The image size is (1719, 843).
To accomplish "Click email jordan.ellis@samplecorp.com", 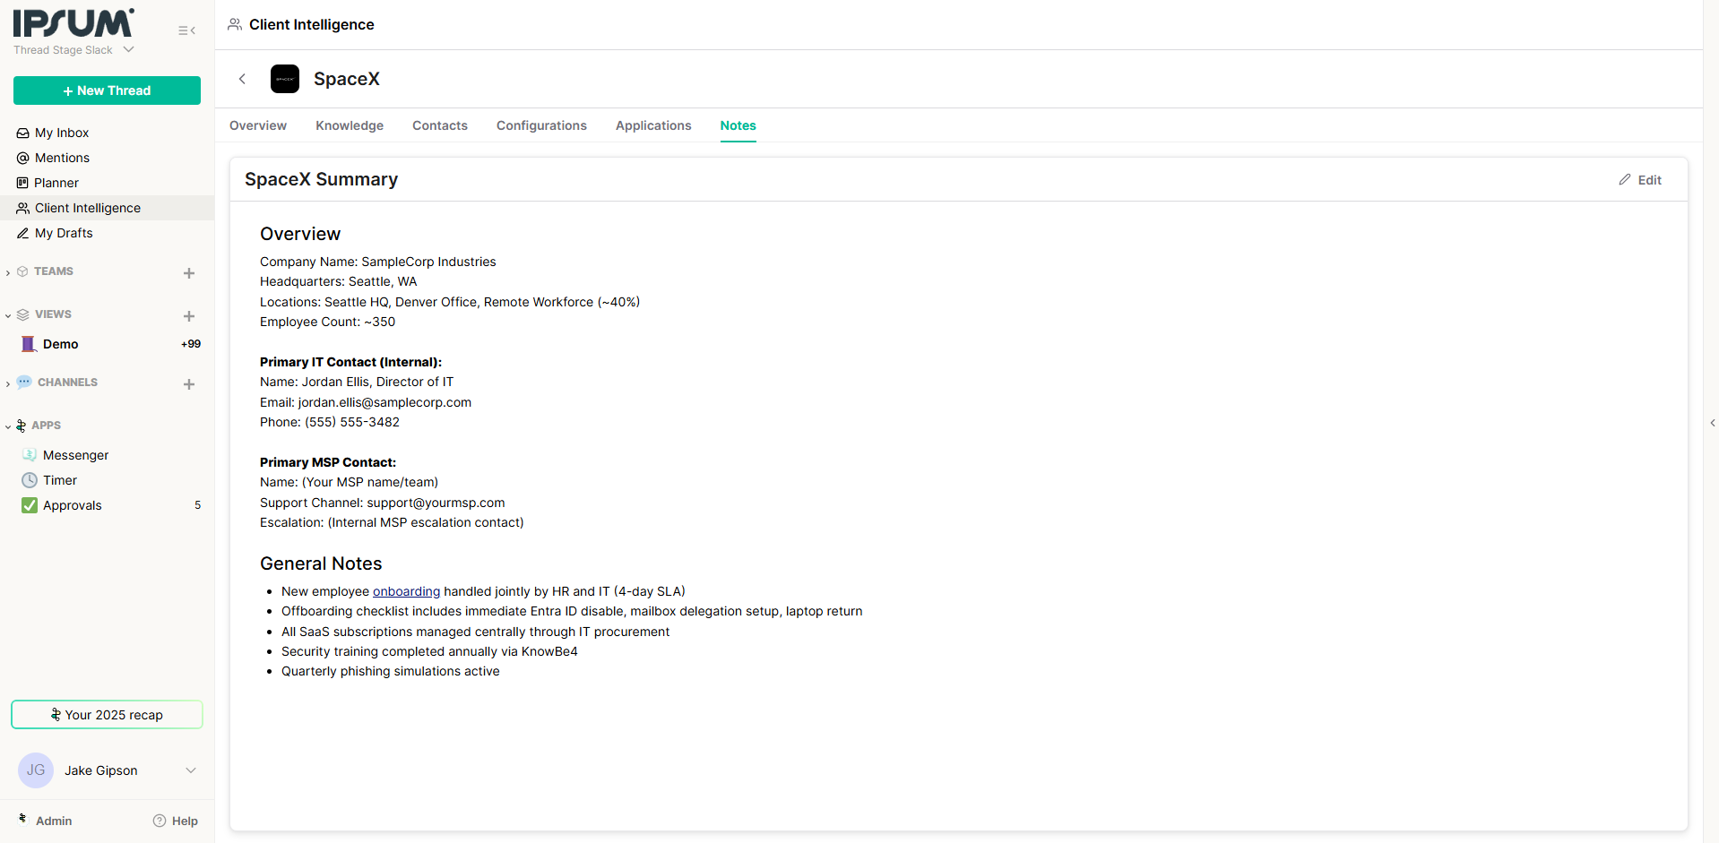I will [x=384, y=402].
